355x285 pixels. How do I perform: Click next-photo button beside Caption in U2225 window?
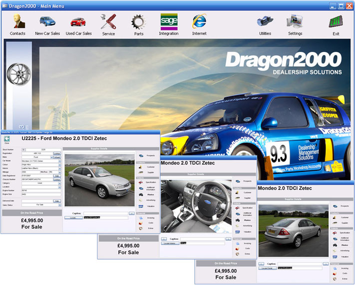[x=131, y=213]
